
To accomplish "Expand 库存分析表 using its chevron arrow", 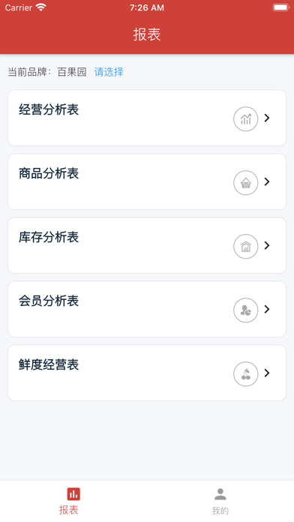I will tap(267, 245).
